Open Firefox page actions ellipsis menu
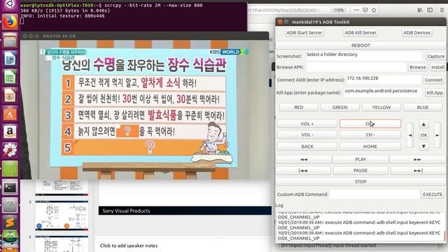The height and width of the screenshot is (252, 448). tap(356, 10)
